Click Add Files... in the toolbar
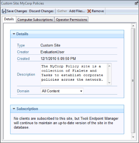The height and width of the screenshot is (143, 139). click(77, 11)
